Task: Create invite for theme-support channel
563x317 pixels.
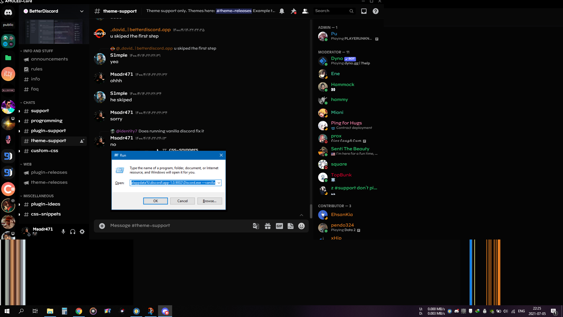Action: point(82,141)
